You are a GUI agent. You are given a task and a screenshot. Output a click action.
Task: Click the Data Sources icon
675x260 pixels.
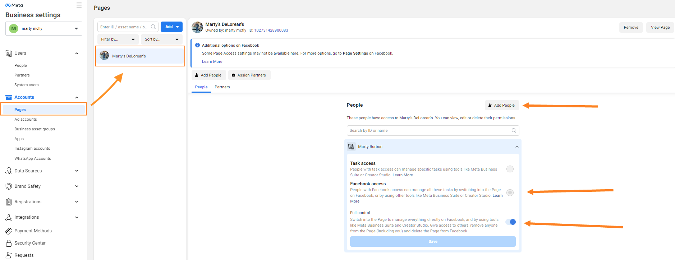point(9,171)
